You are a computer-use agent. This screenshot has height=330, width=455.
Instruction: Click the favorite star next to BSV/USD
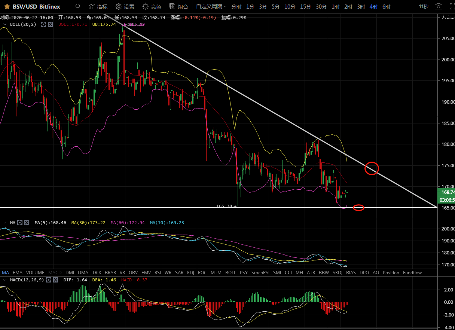pyautogui.click(x=7, y=7)
